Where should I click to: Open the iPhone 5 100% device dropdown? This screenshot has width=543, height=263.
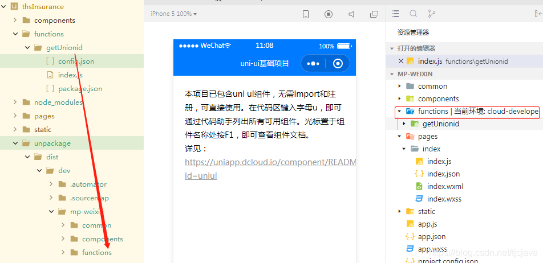pos(173,14)
